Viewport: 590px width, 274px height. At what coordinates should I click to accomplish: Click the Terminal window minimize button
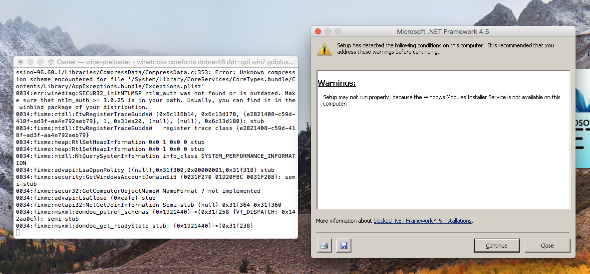[x=30, y=62]
